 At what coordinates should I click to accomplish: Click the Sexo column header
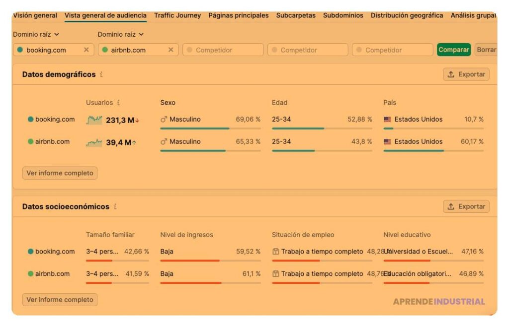pyautogui.click(x=168, y=102)
